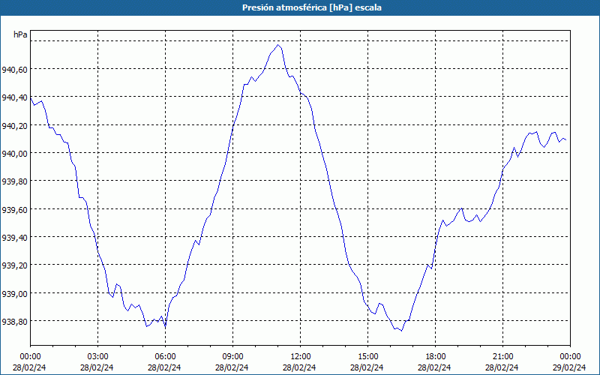Click the 12:00 time label
The width and height of the screenshot is (600, 375).
point(301,357)
